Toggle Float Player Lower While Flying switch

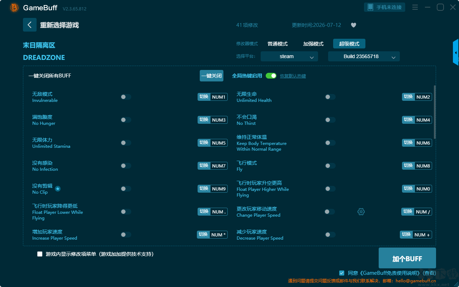[126, 212]
